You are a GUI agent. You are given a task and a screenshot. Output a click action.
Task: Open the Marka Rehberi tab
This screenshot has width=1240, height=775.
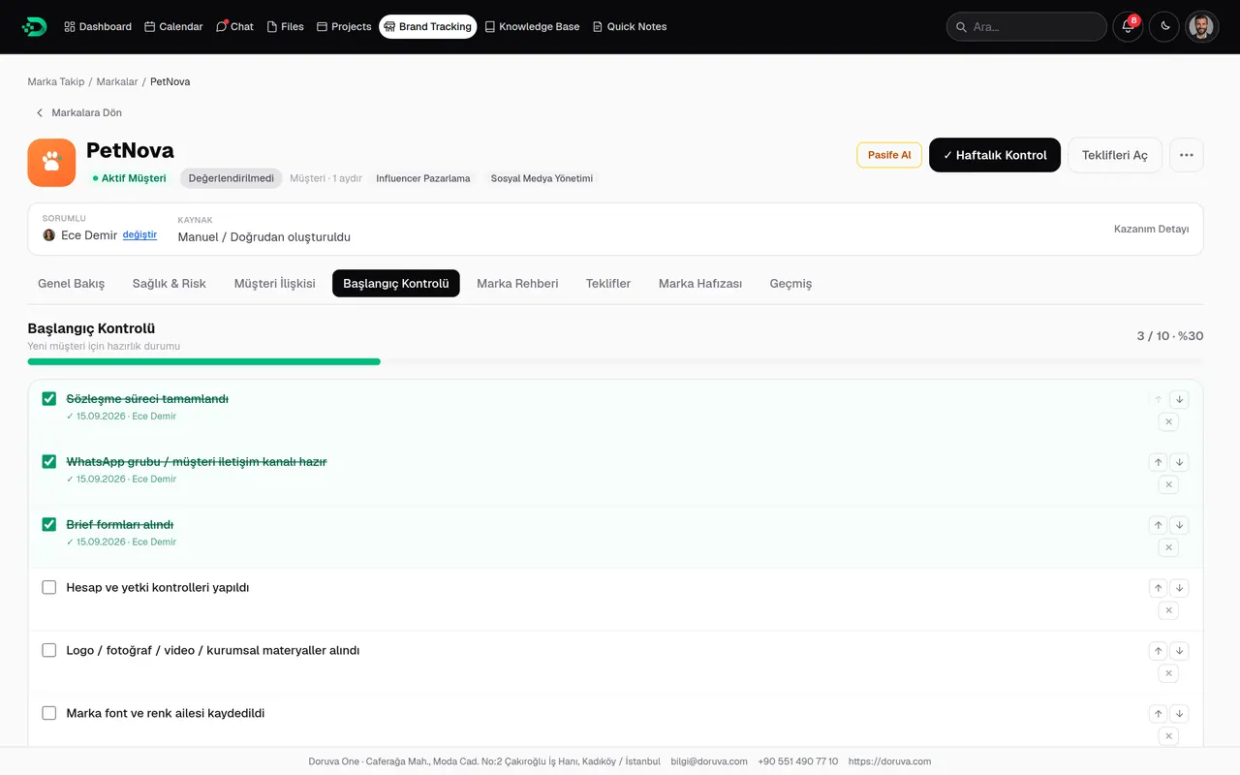(517, 283)
